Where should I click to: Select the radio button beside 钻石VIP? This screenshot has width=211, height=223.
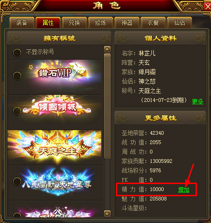(17, 76)
